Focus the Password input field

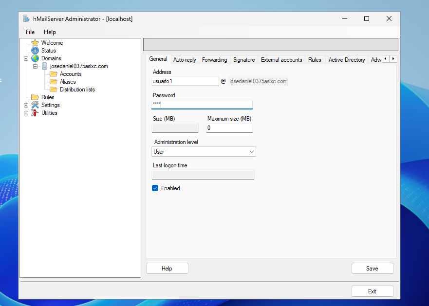[202, 105]
